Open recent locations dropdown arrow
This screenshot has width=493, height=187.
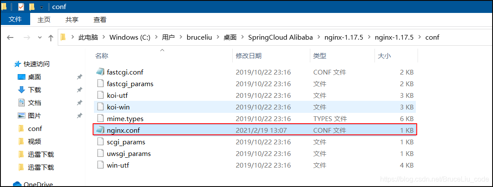click(40, 38)
